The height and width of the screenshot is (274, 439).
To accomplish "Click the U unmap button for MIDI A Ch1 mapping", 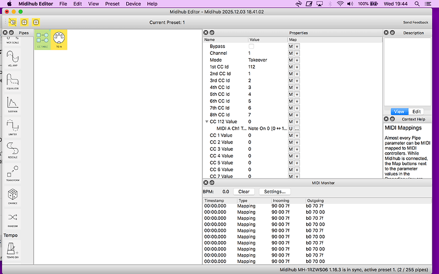I will pos(291,129).
